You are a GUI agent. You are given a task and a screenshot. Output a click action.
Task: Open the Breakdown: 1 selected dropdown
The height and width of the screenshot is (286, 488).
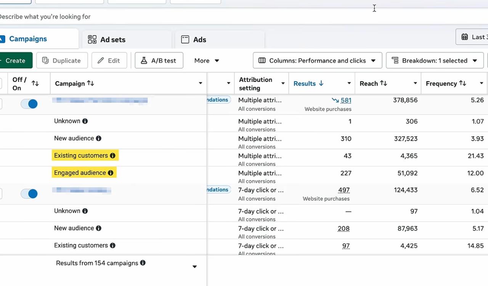435,61
